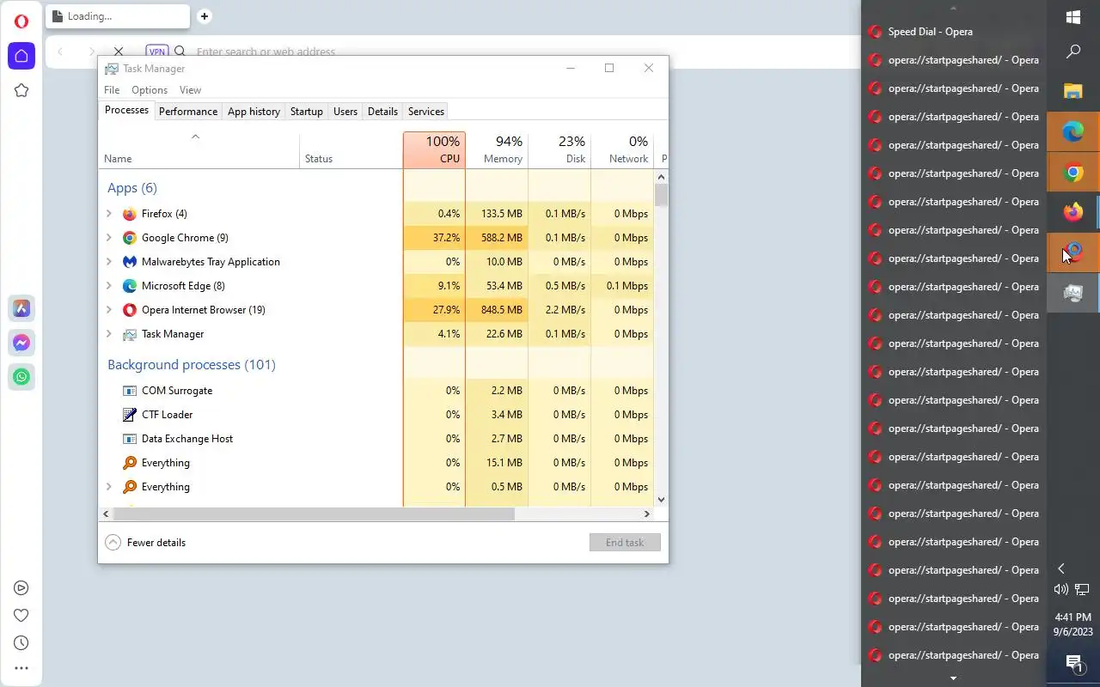Open File Explorer from the taskbar
Image resolution: width=1100 pixels, height=687 pixels.
(x=1073, y=91)
